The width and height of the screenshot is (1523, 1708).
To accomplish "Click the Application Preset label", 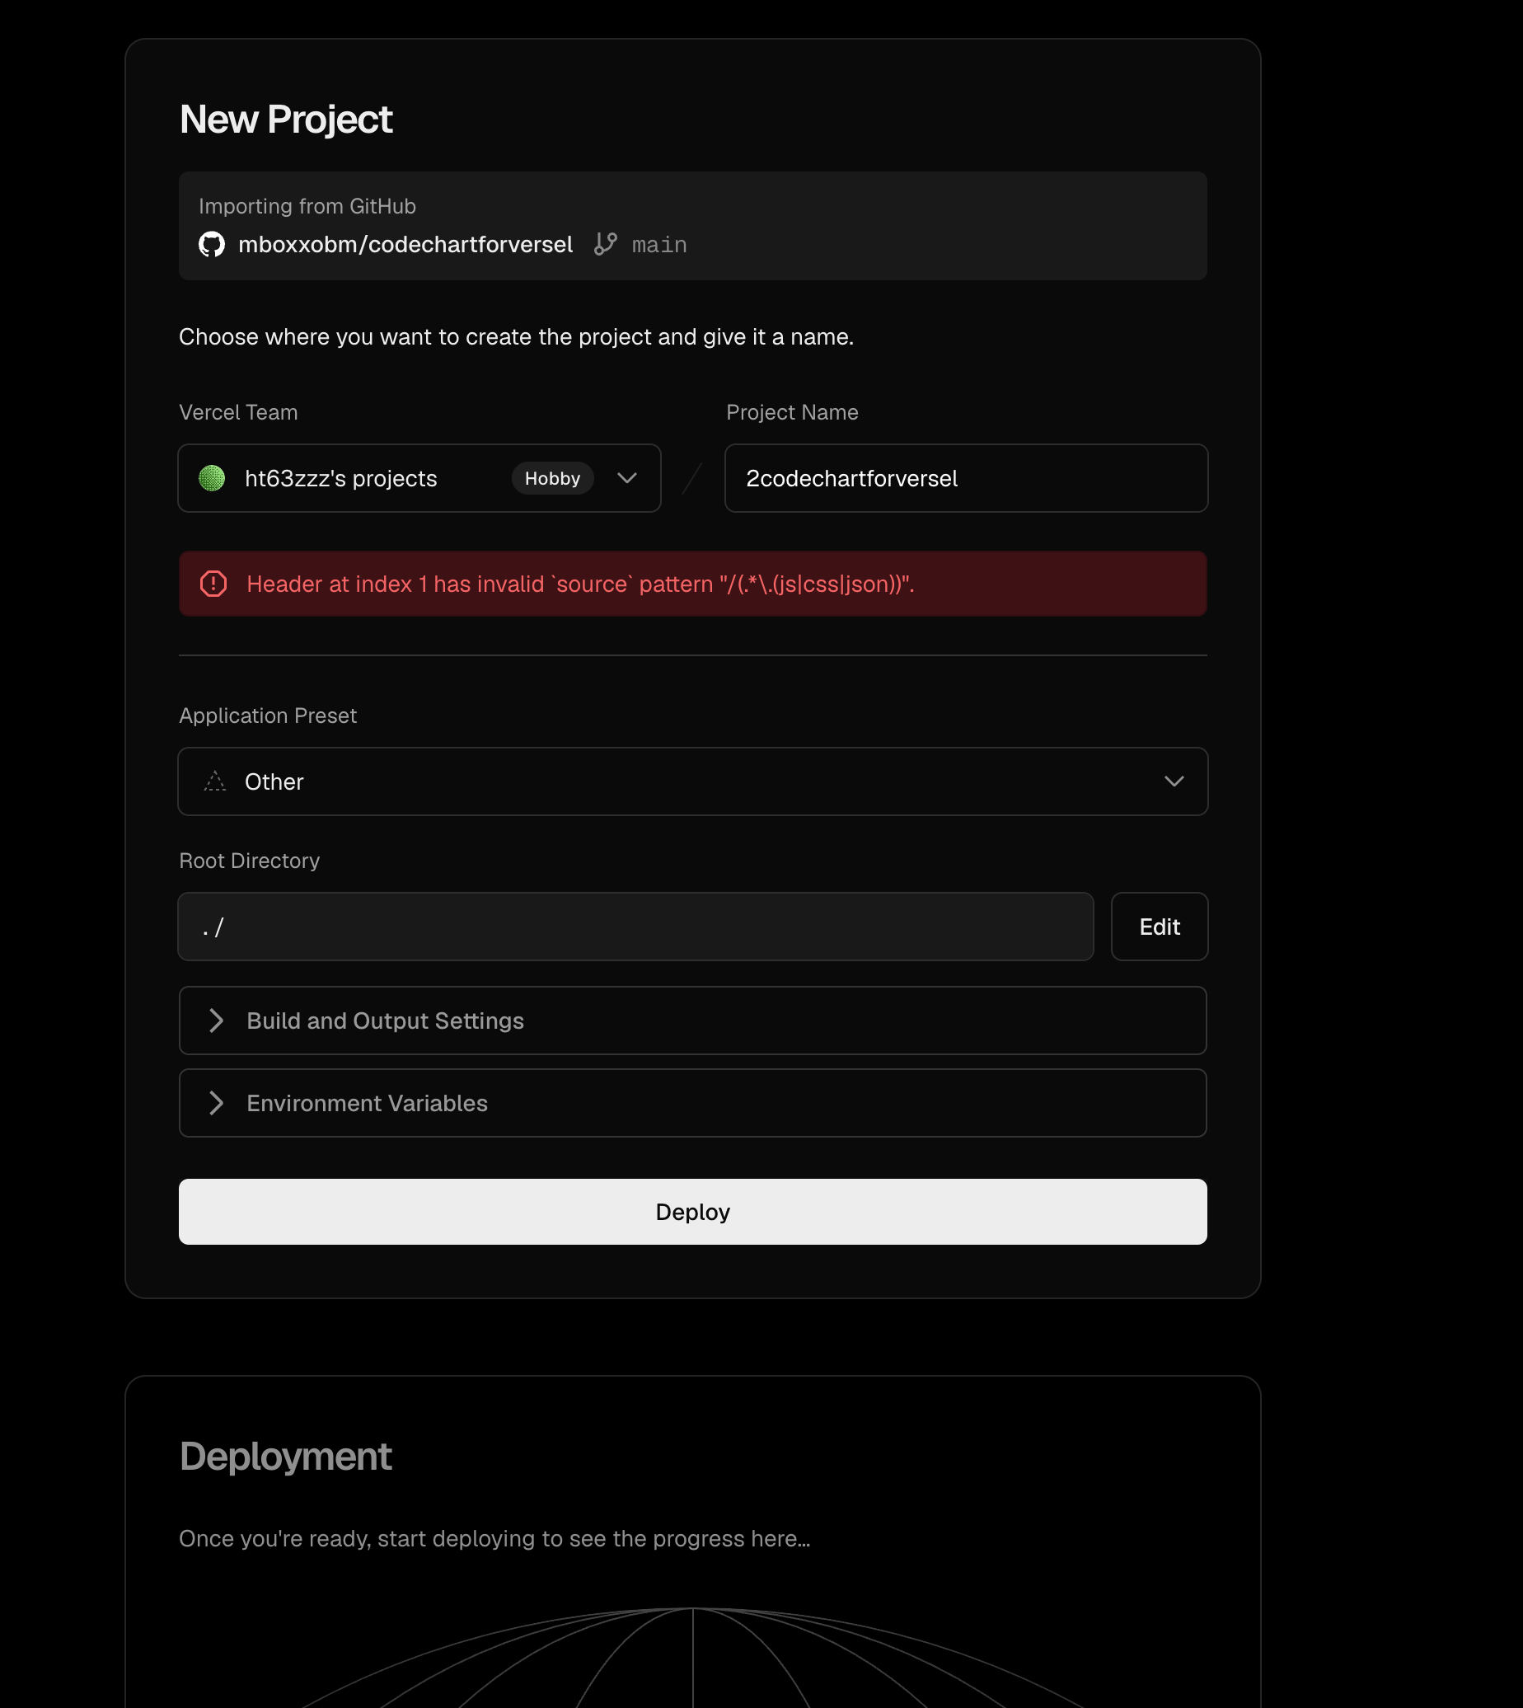I will coord(268,716).
